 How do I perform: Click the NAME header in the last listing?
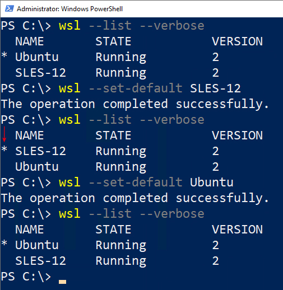pyautogui.click(x=29, y=230)
